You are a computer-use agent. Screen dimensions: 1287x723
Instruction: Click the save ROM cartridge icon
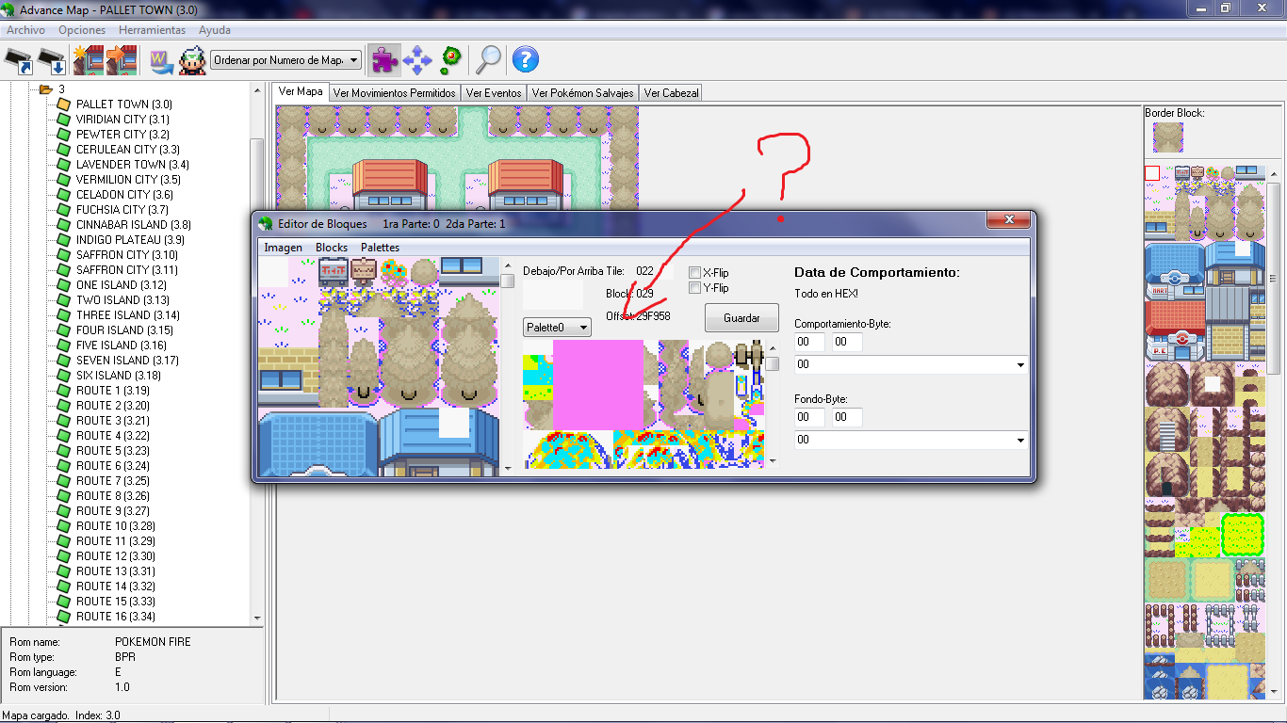point(52,60)
